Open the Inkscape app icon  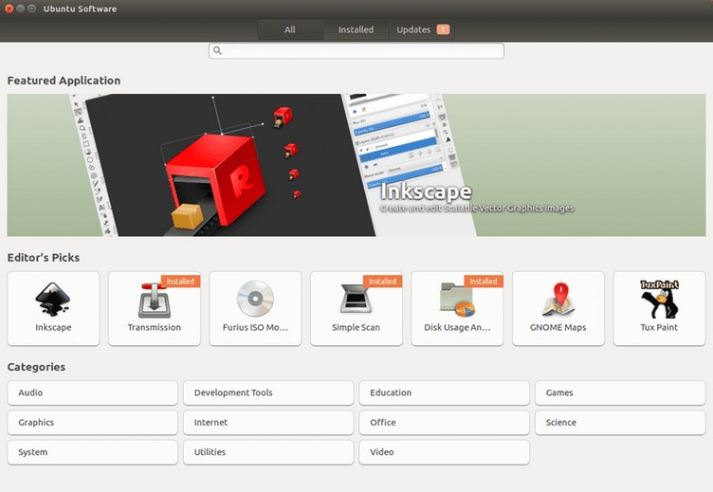click(53, 299)
